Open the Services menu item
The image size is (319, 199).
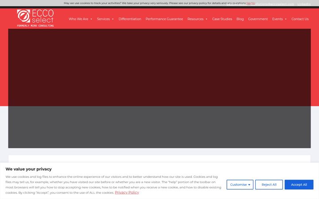[x=105, y=19]
